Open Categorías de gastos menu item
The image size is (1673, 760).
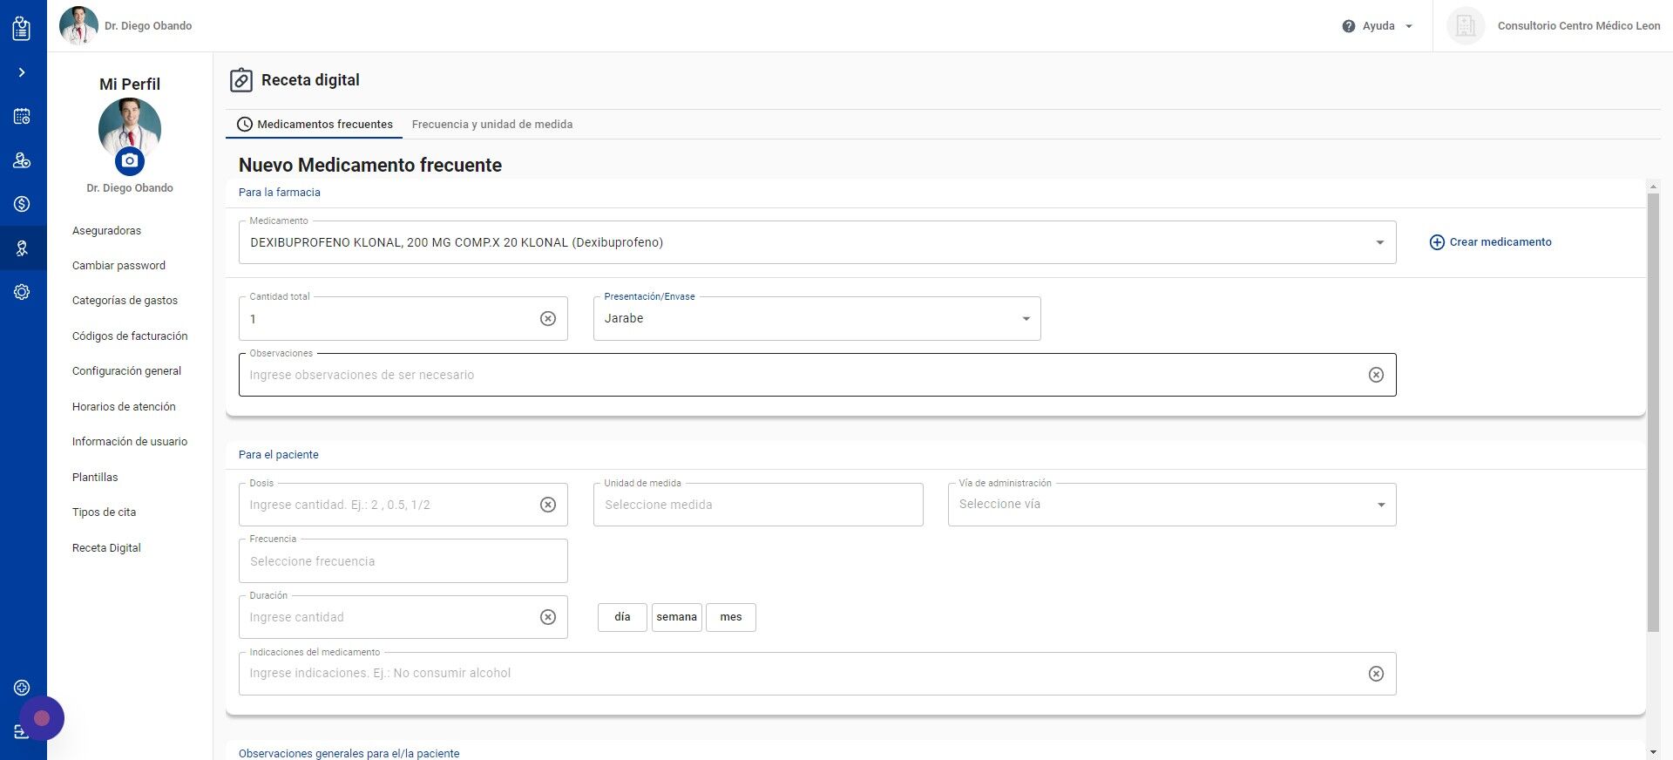tap(125, 301)
